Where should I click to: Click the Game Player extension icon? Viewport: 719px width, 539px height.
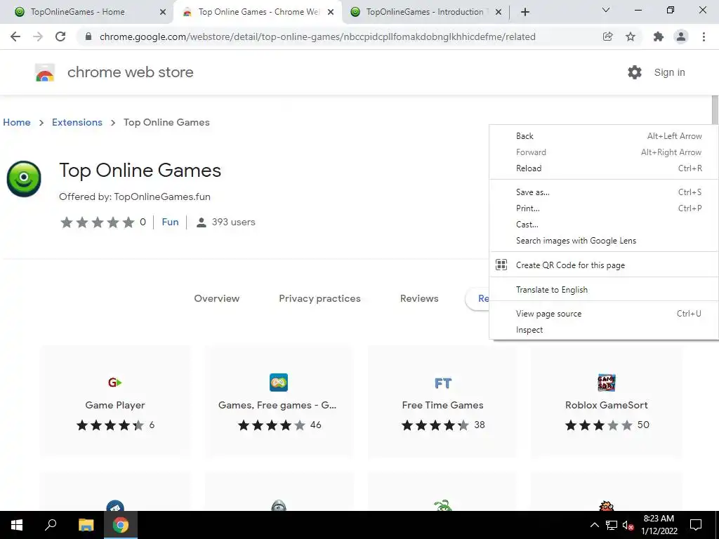(x=114, y=382)
